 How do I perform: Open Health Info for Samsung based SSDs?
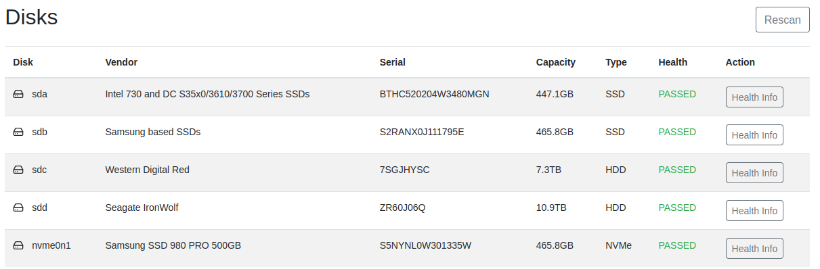754,135
